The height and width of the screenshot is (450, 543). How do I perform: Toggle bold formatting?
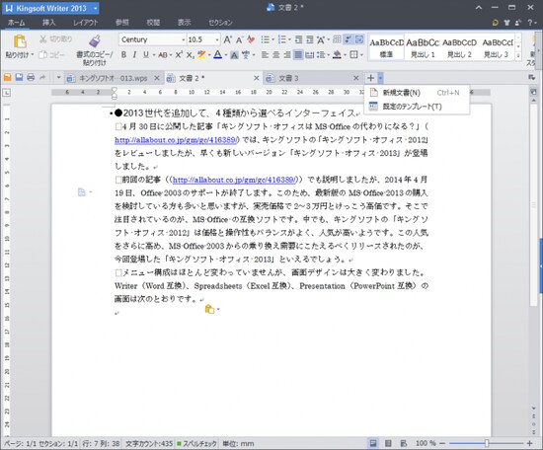pos(123,54)
